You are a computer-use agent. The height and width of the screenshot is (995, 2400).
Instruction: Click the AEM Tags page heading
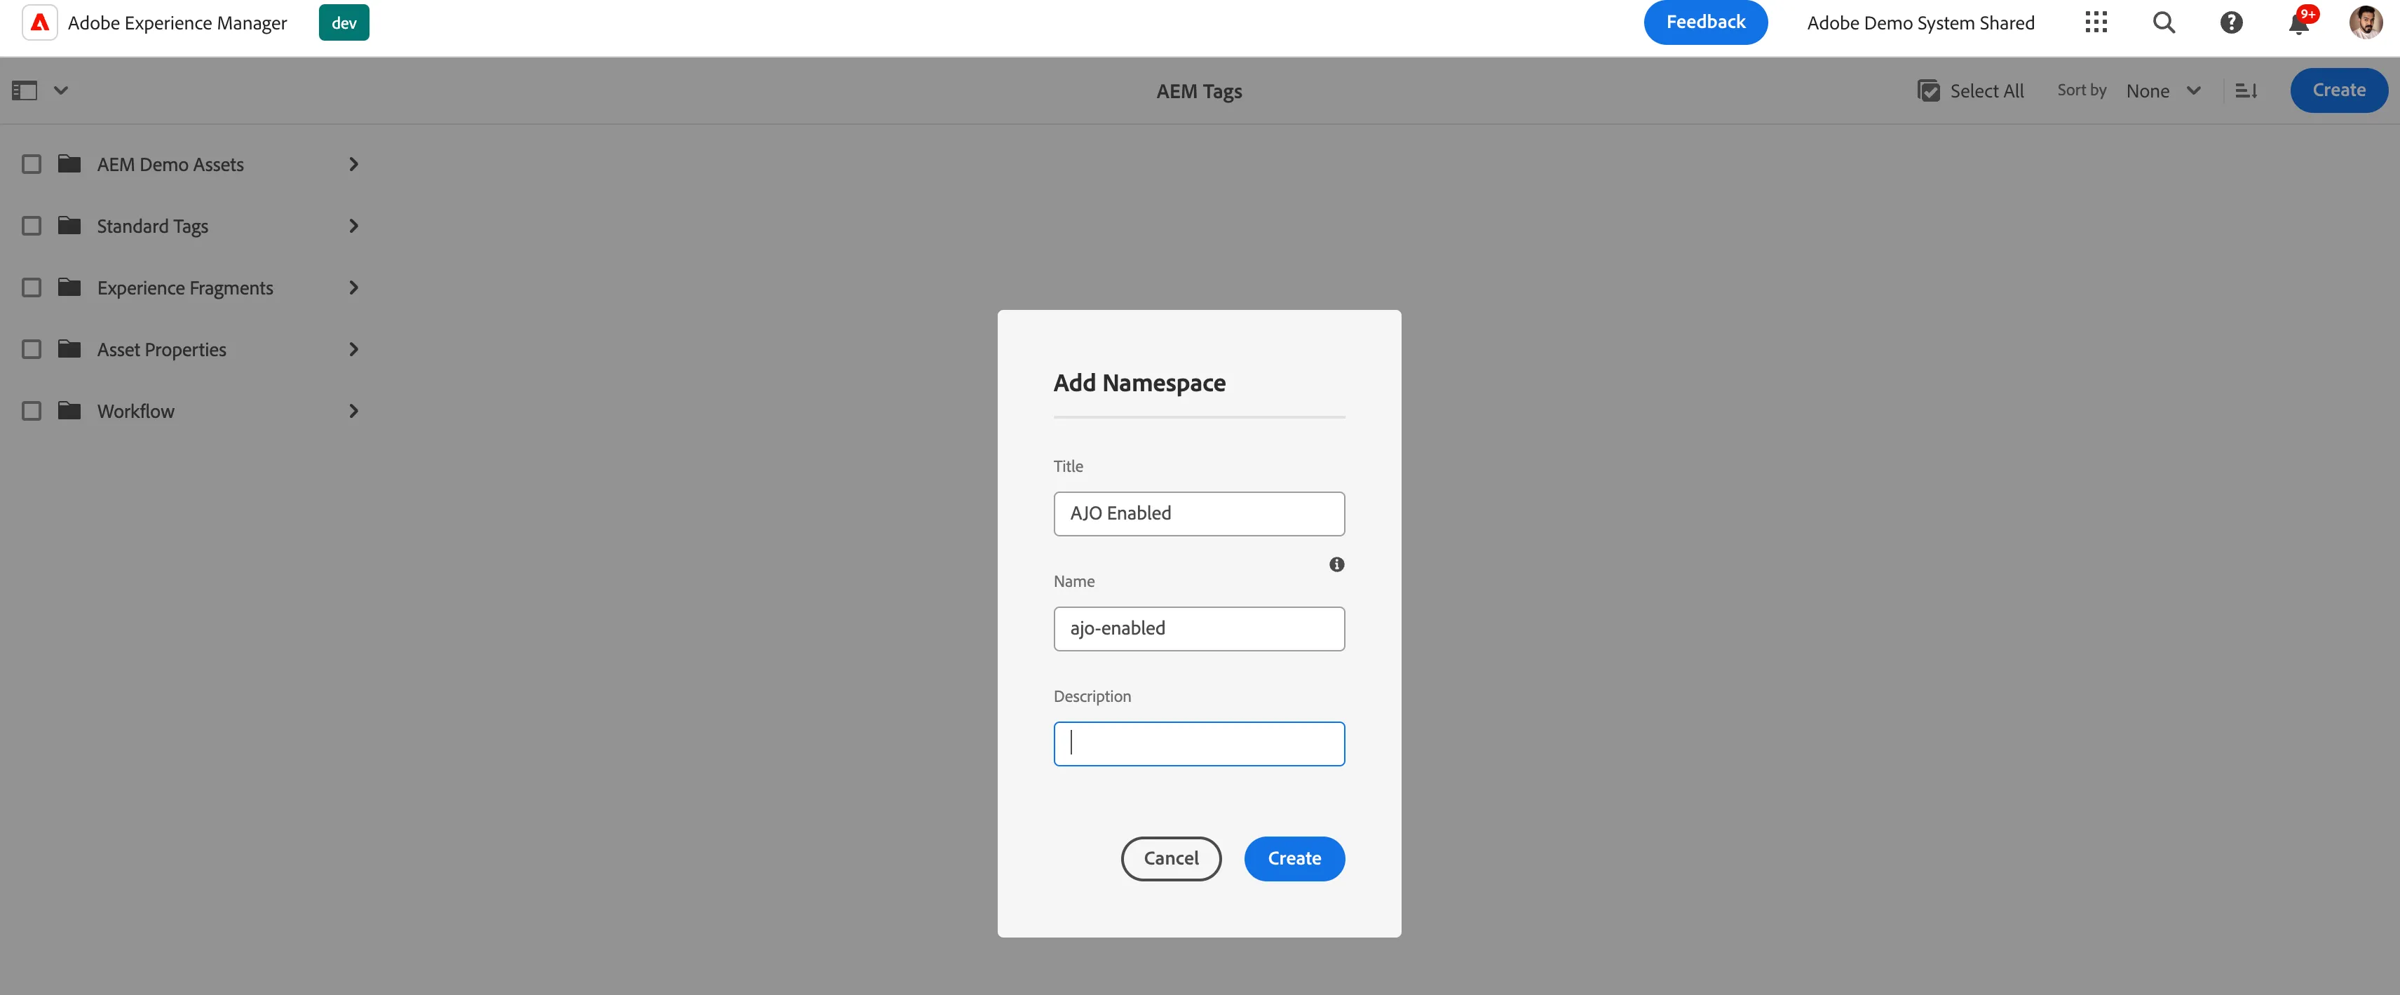point(1199,91)
